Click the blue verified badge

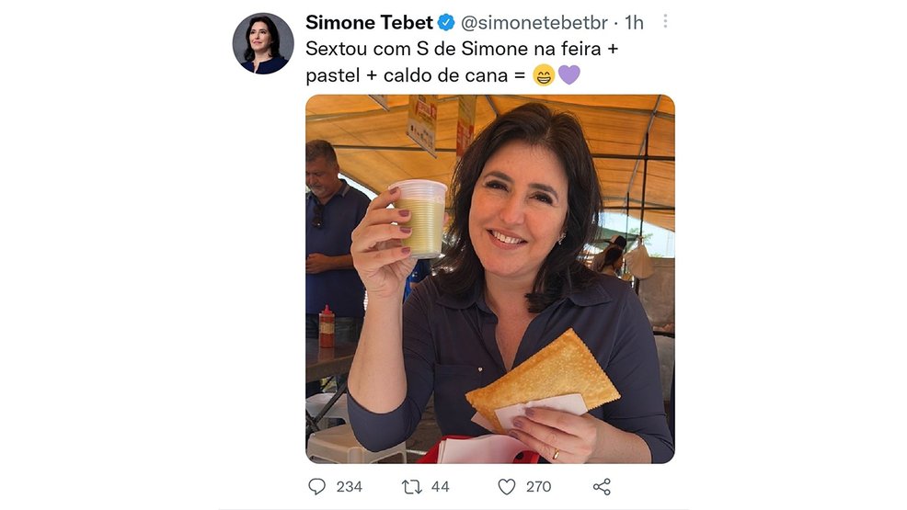click(446, 23)
